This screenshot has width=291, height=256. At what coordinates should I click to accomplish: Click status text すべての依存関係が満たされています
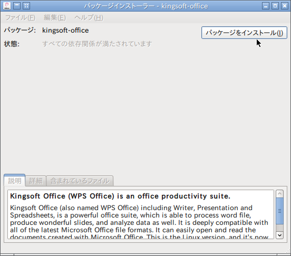(97, 44)
